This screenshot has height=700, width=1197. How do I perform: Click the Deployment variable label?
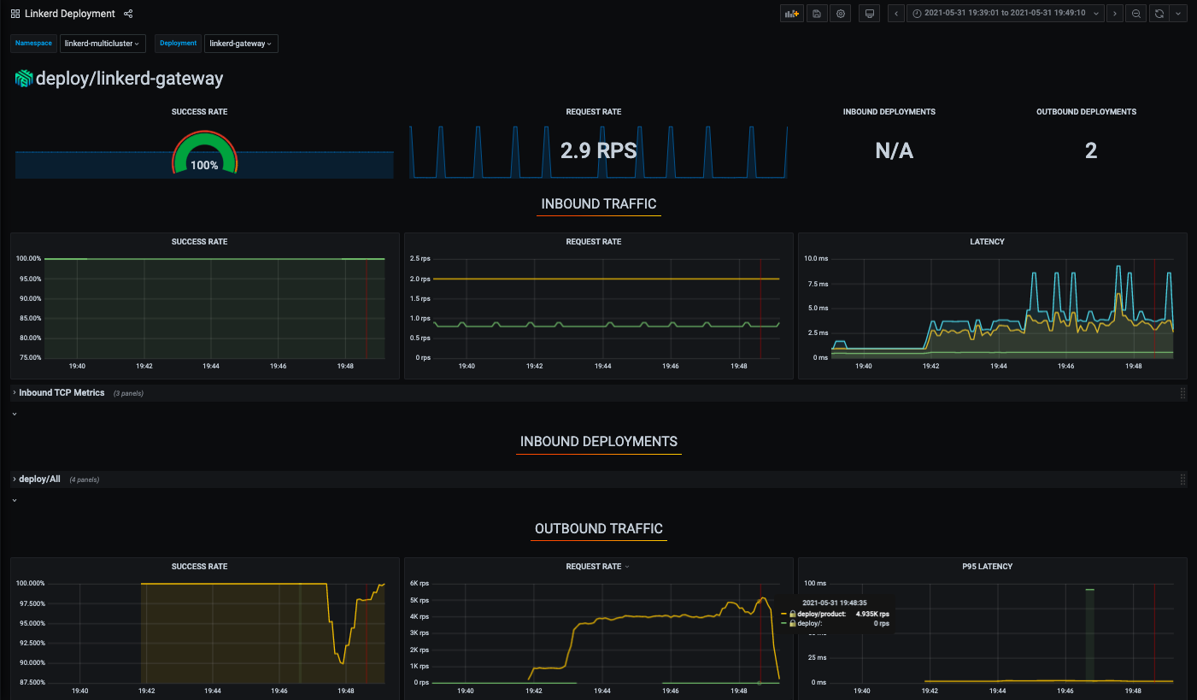click(x=178, y=43)
